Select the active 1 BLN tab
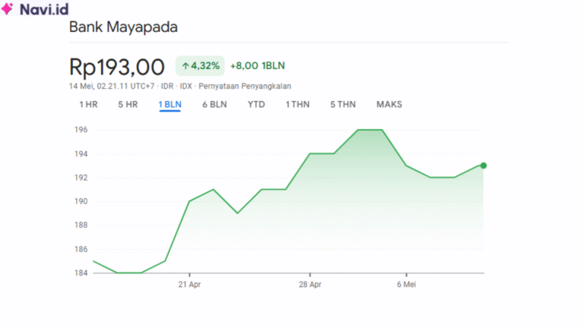 point(170,104)
